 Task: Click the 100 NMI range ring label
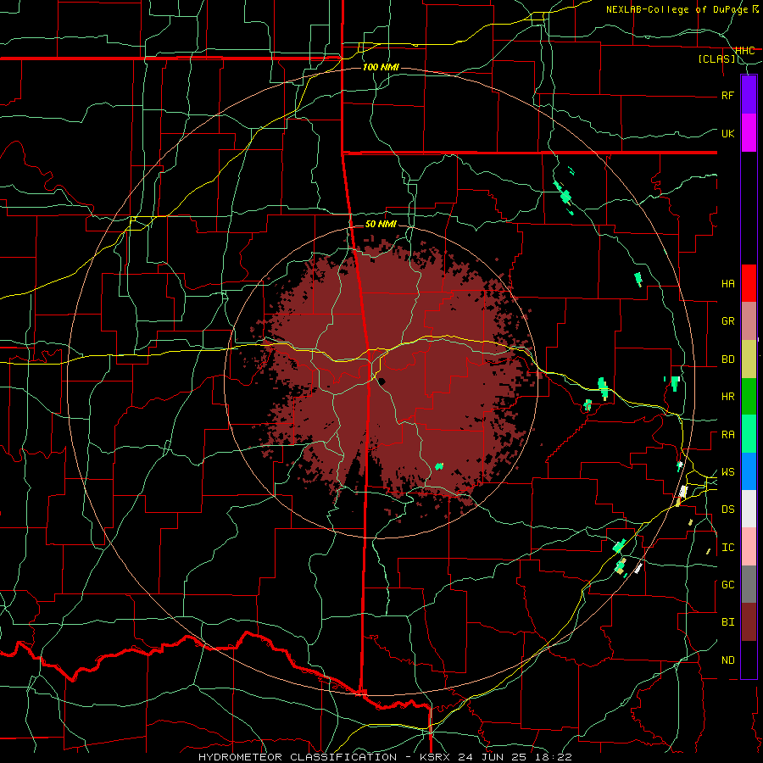(x=381, y=67)
